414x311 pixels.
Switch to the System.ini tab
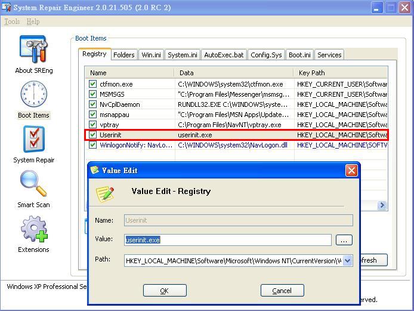[183, 55]
